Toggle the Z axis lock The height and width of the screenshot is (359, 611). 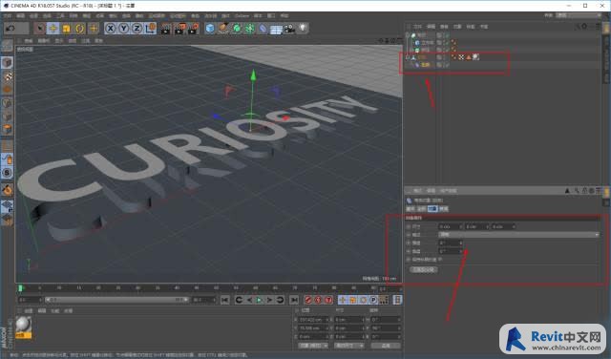(x=137, y=29)
